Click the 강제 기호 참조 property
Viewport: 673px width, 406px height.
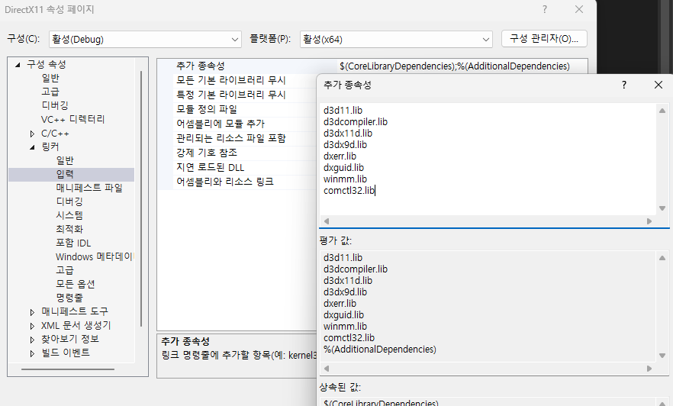click(207, 153)
